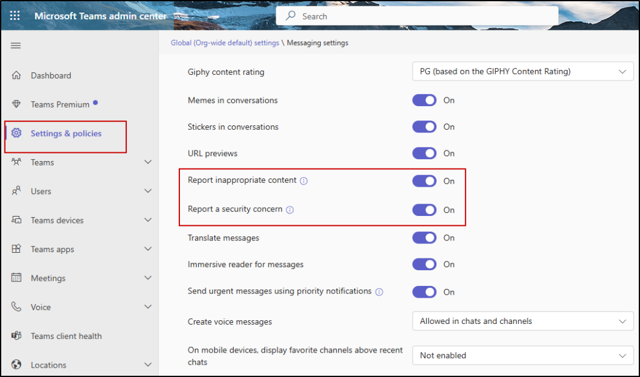
Task: Turn off Translate messages toggle
Action: [424, 238]
